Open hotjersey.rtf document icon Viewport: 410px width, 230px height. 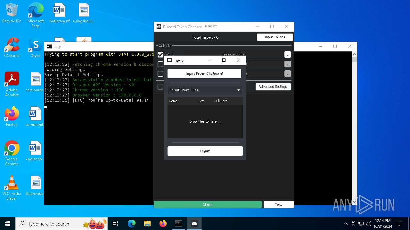60,13
